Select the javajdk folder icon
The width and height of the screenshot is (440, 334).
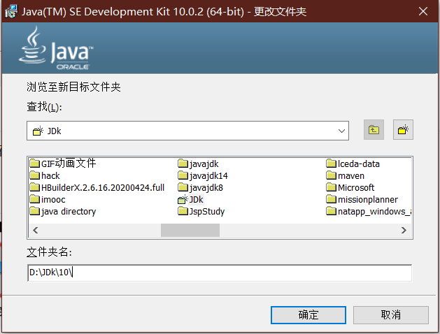click(x=183, y=164)
